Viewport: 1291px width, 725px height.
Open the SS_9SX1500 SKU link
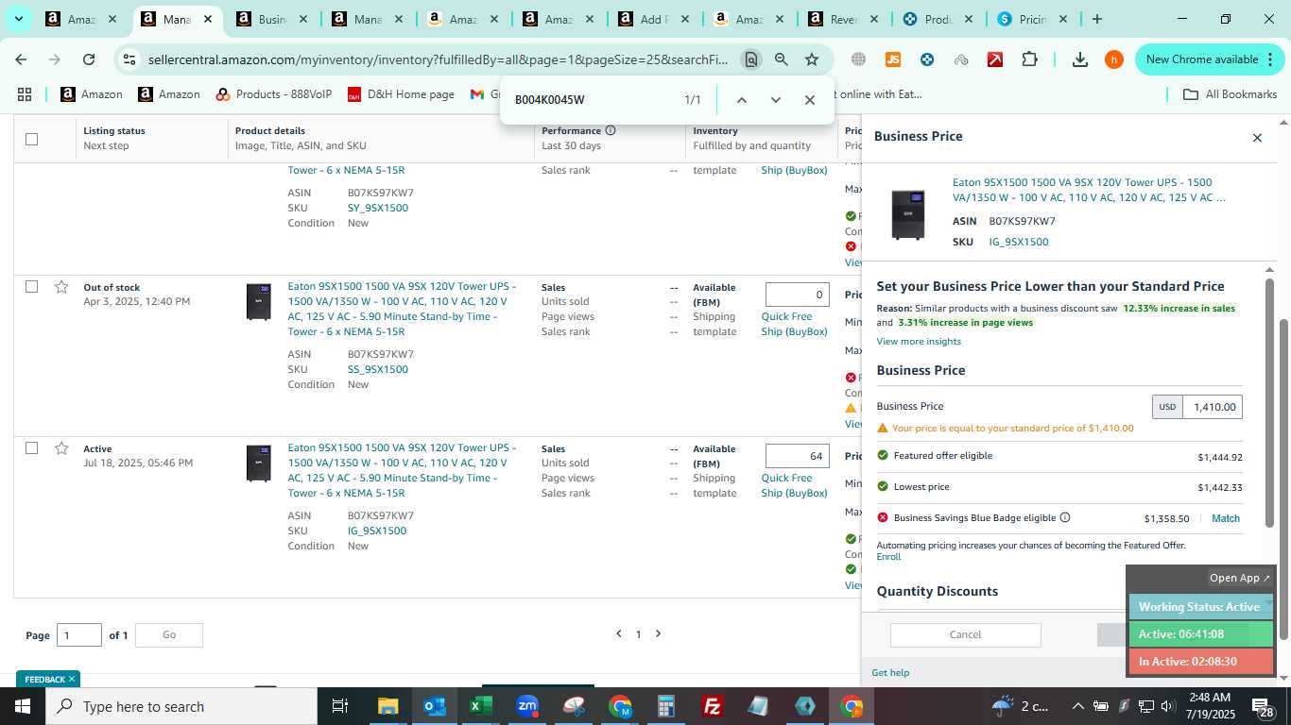click(x=378, y=369)
